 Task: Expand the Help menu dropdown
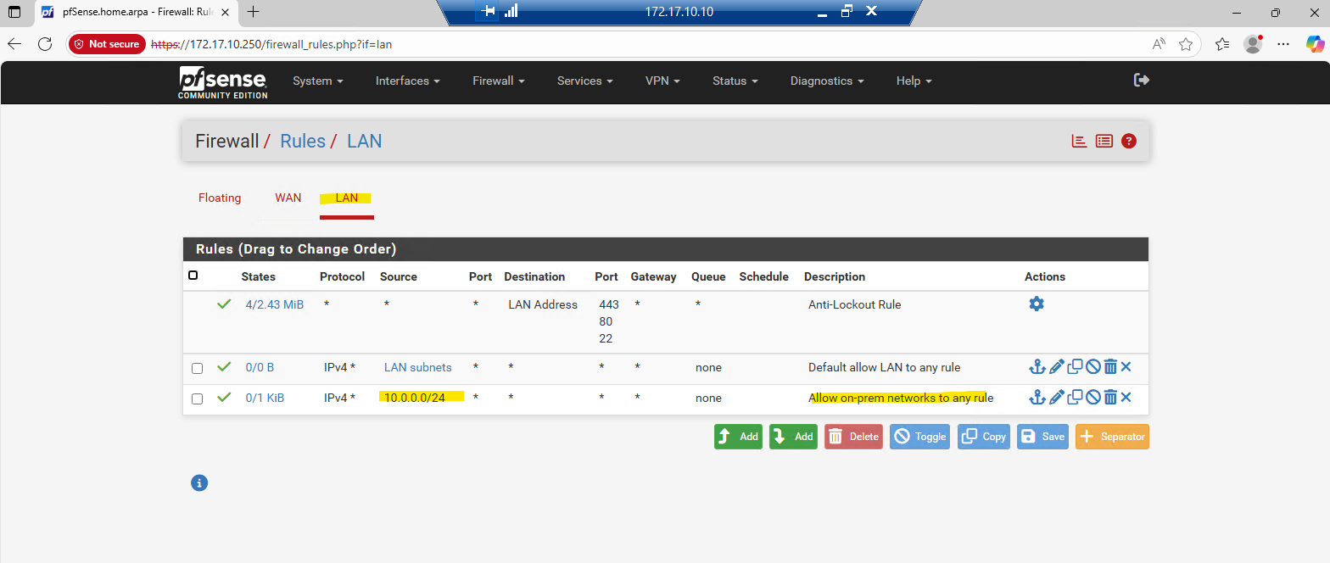point(914,81)
